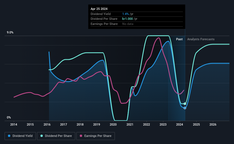Click the Dividend Per Share tooltip row label

pyautogui.click(x=104, y=19)
